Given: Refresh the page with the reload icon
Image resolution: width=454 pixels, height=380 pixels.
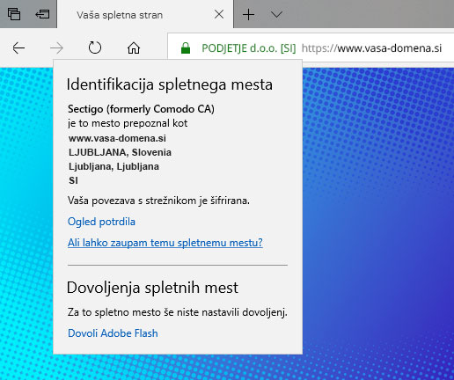Looking at the screenshot, I should [95, 47].
